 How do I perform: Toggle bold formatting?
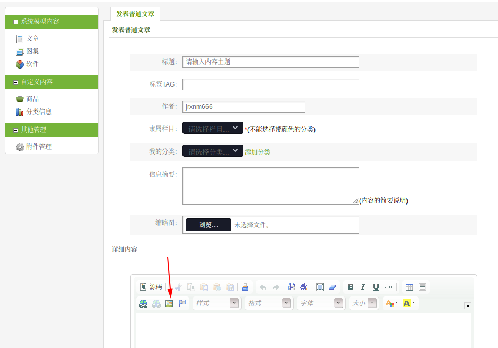pos(351,287)
